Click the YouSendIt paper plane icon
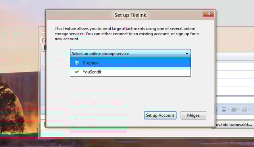254x147 pixels. pyautogui.click(x=77, y=72)
